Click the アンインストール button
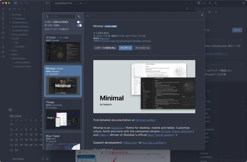This screenshot has width=247, height=162. click(x=142, y=48)
